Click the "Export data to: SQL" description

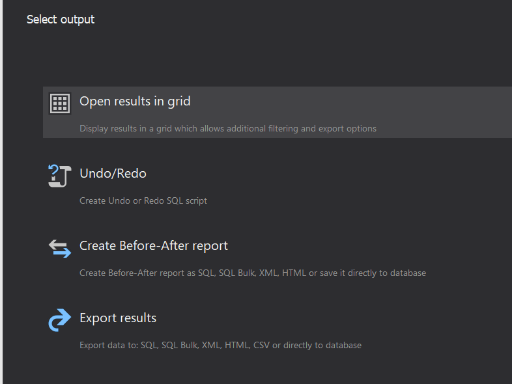(x=220, y=345)
